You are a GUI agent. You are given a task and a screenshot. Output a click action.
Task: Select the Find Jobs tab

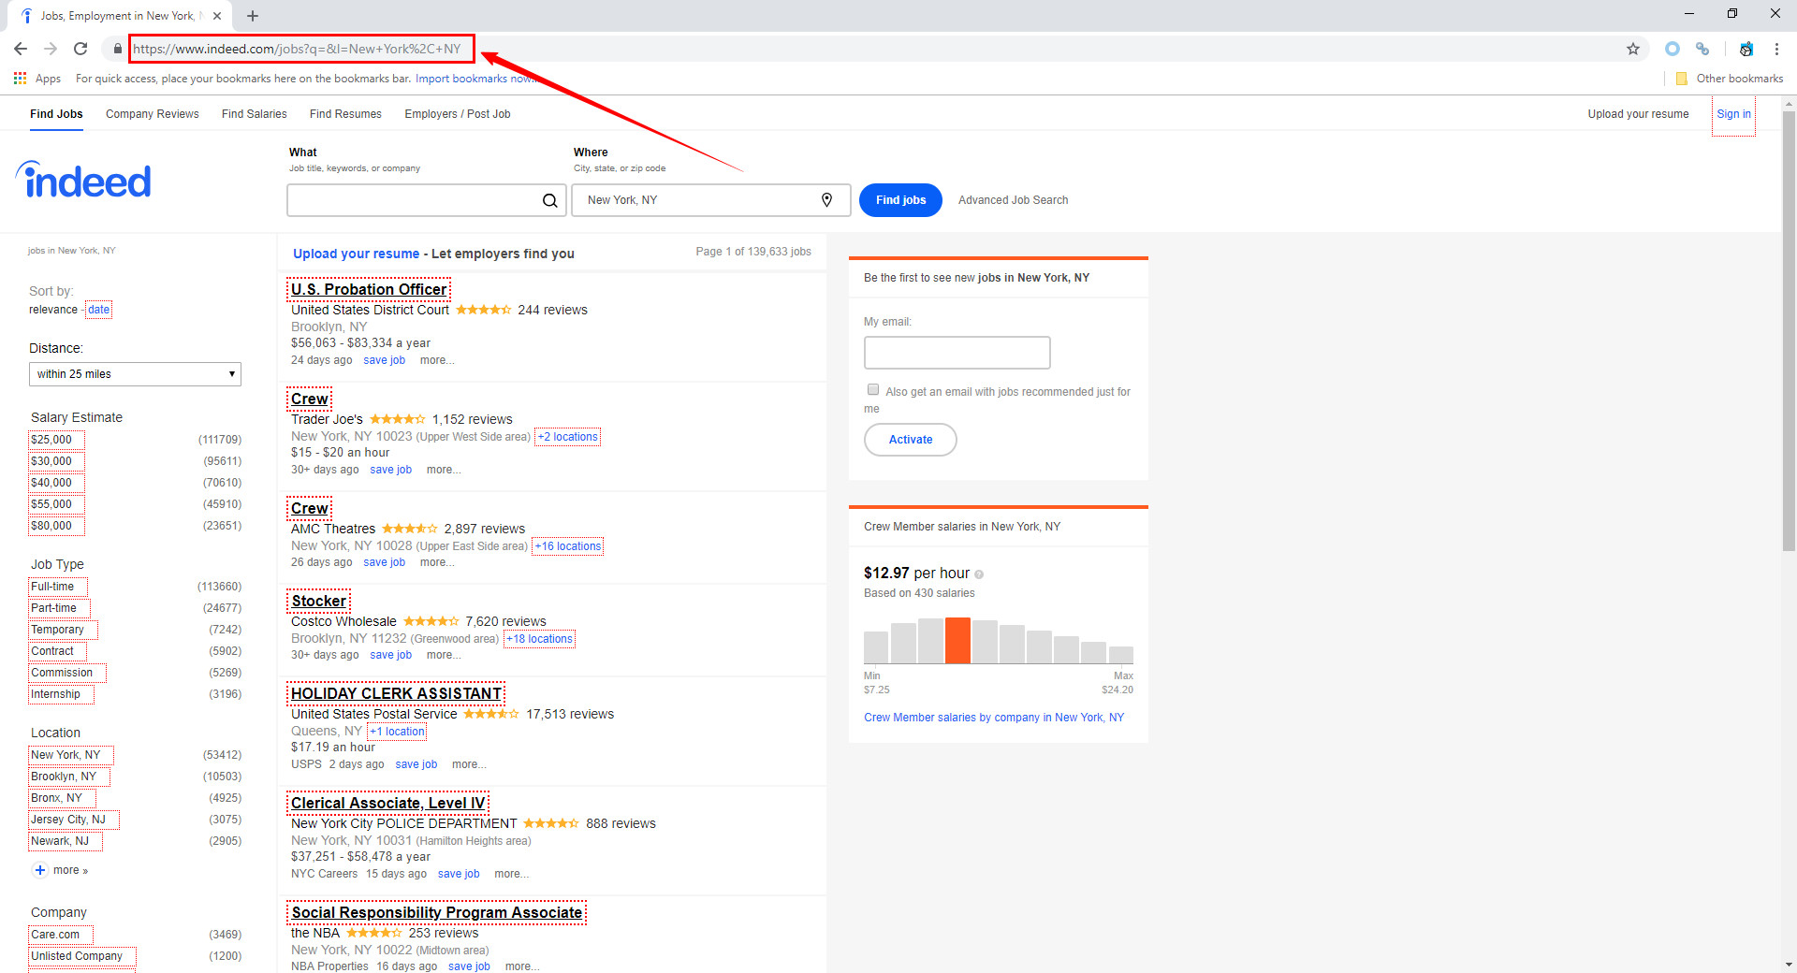pyautogui.click(x=56, y=114)
